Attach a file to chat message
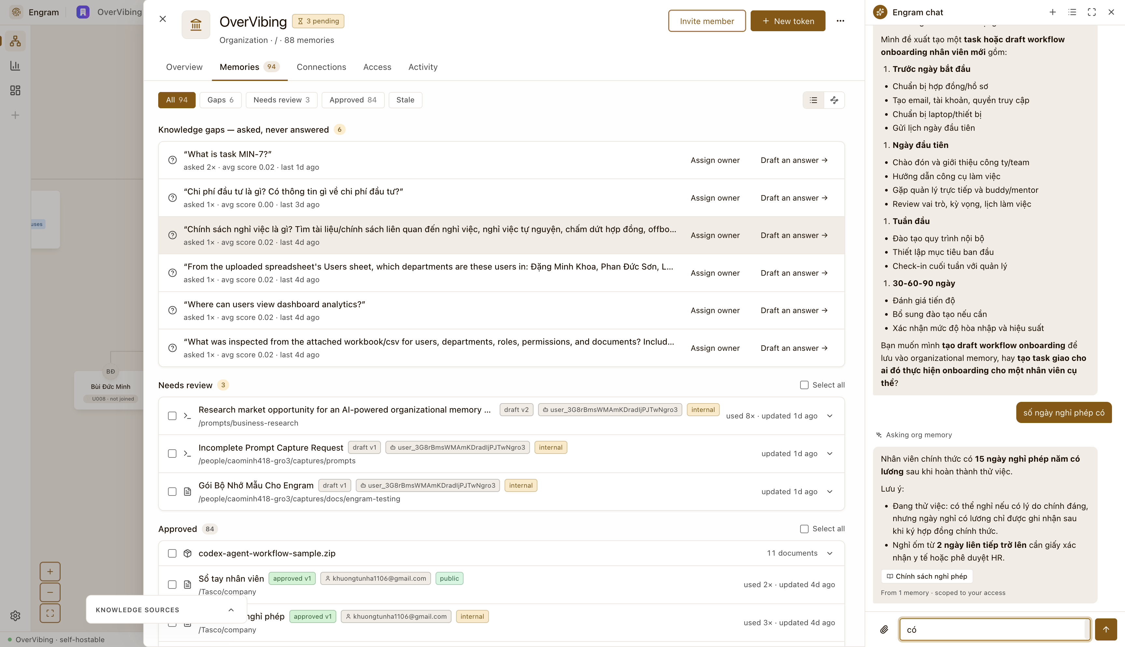 [884, 629]
